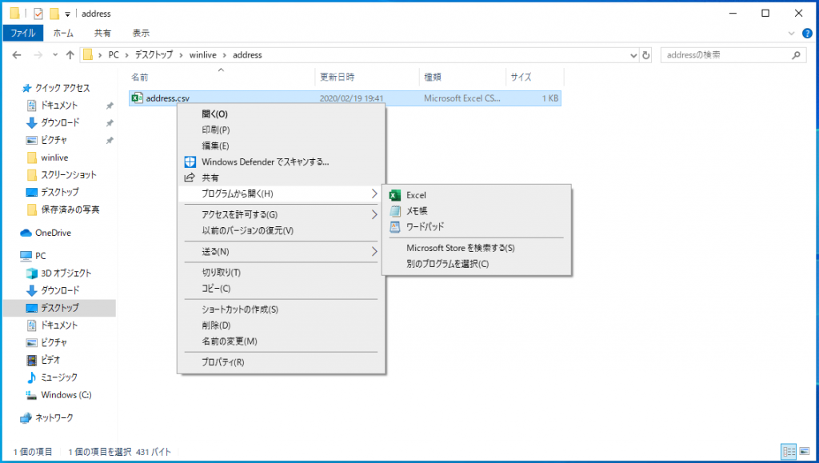This screenshot has height=463, width=819.
Task: Switch to details view in status bar
Action: click(x=788, y=451)
